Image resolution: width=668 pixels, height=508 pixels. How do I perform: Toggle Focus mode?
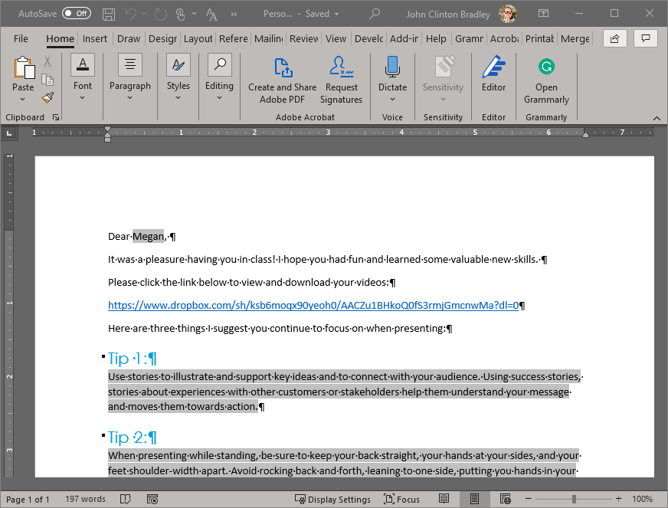pyautogui.click(x=401, y=500)
